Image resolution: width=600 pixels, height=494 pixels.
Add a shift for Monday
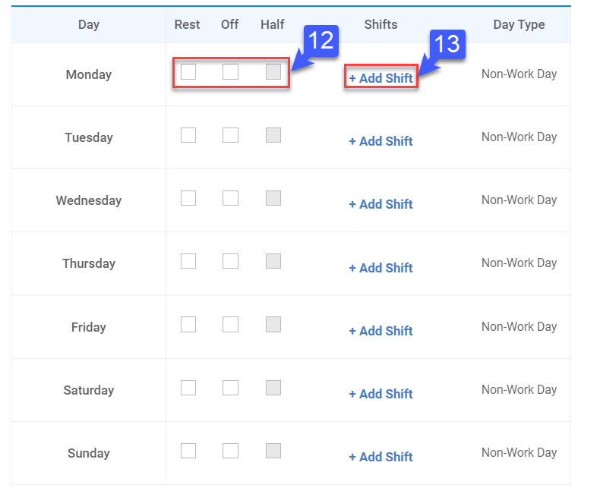pyautogui.click(x=381, y=78)
